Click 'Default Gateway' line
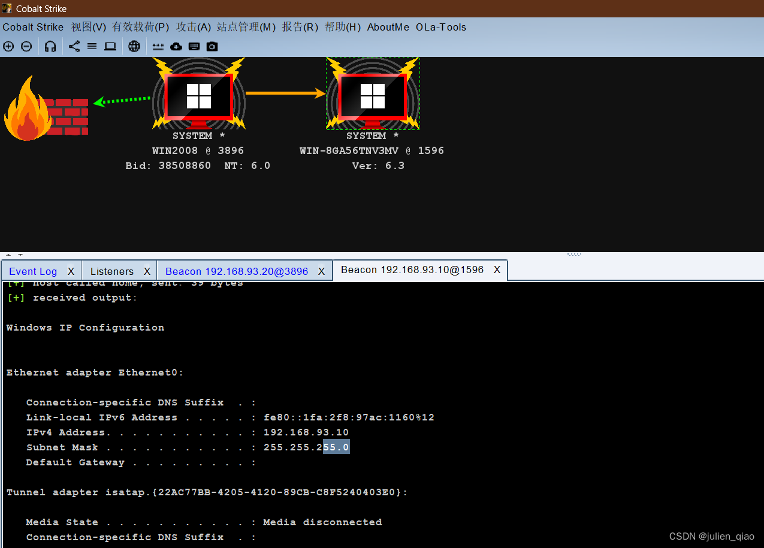Screen dimensions: 764x548 141,462
